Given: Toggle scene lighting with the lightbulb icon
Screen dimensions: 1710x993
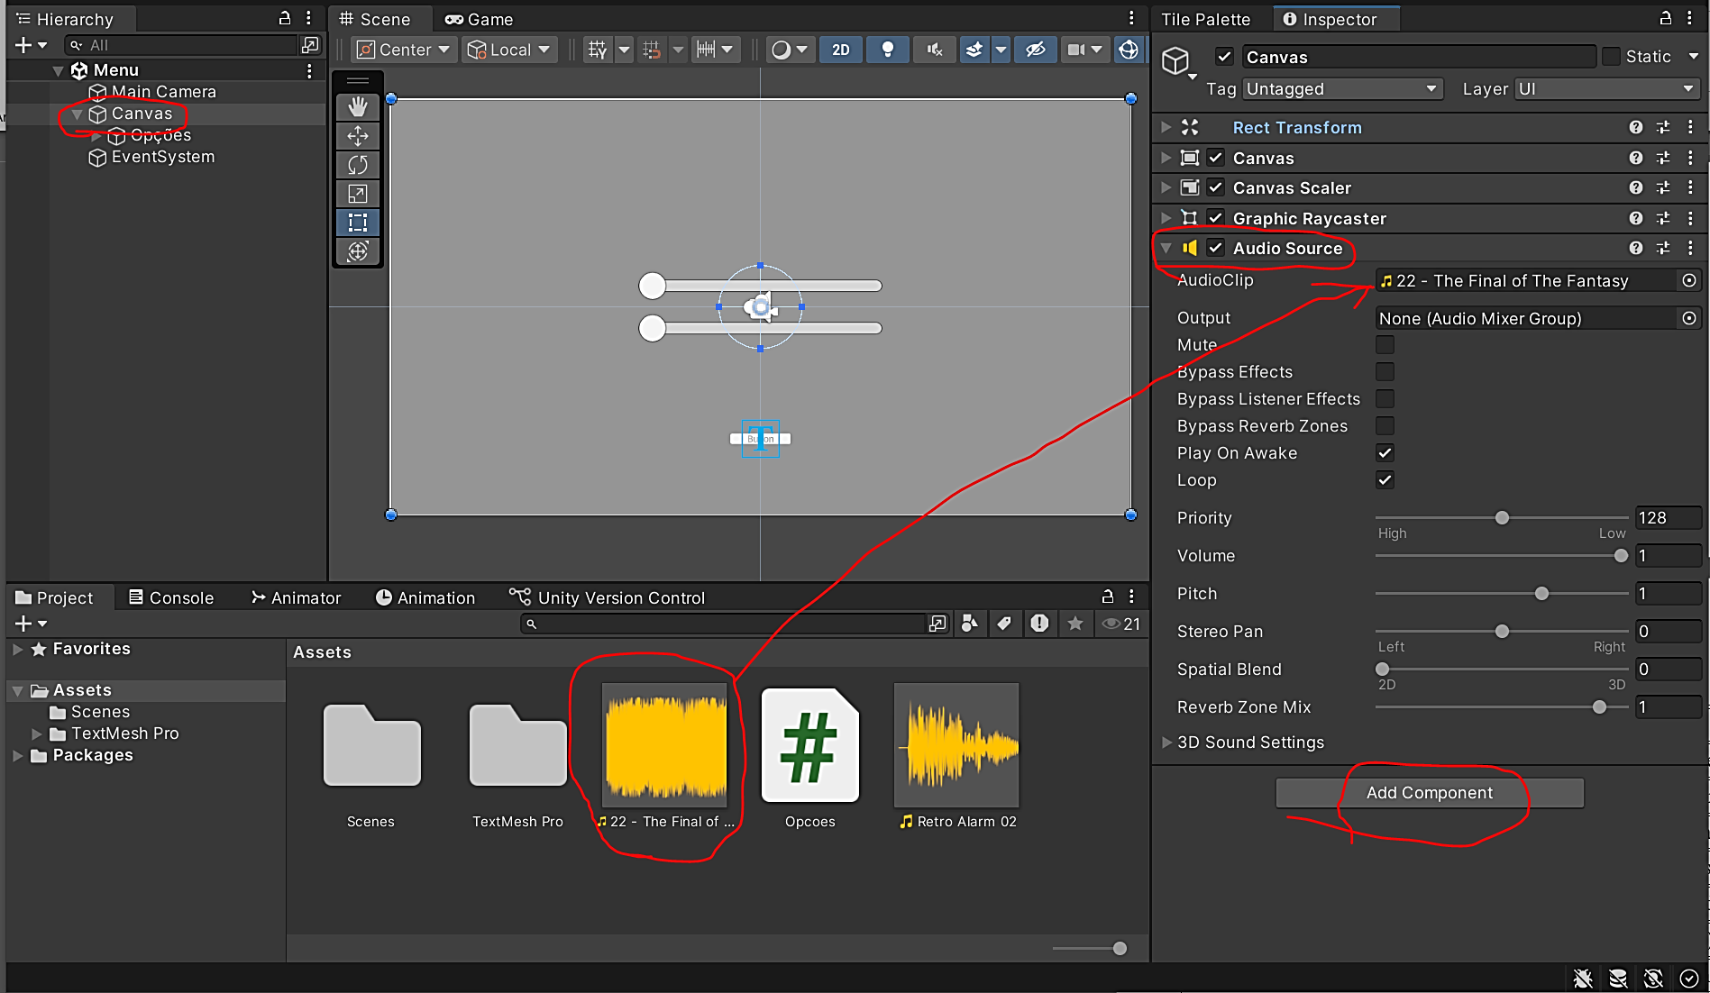Looking at the screenshot, I should tap(887, 50).
